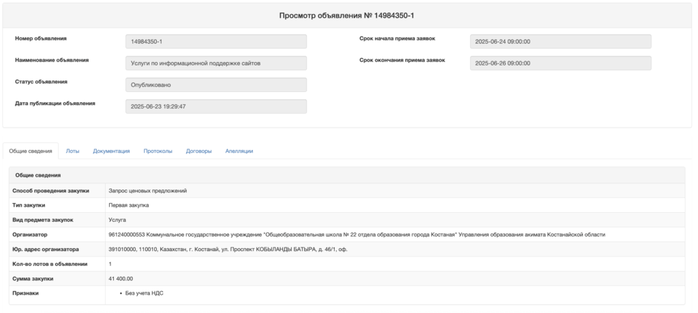Click the purchase sum 41 400.00

pos(121,278)
